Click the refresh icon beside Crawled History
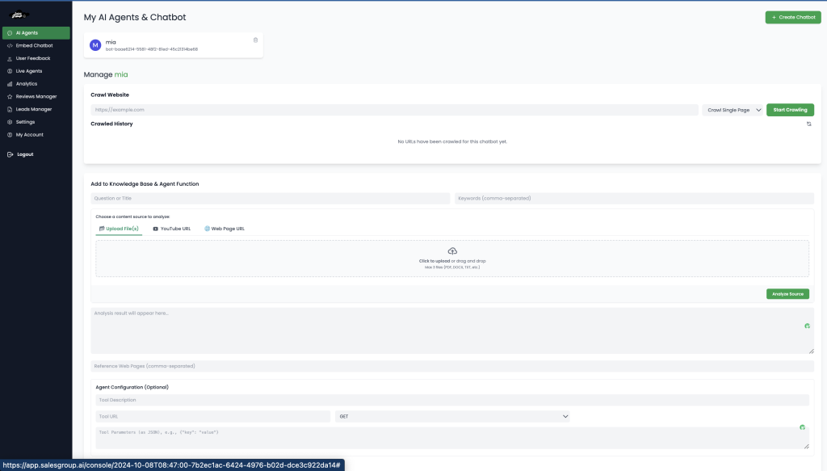The height and width of the screenshot is (471, 827). coord(808,123)
